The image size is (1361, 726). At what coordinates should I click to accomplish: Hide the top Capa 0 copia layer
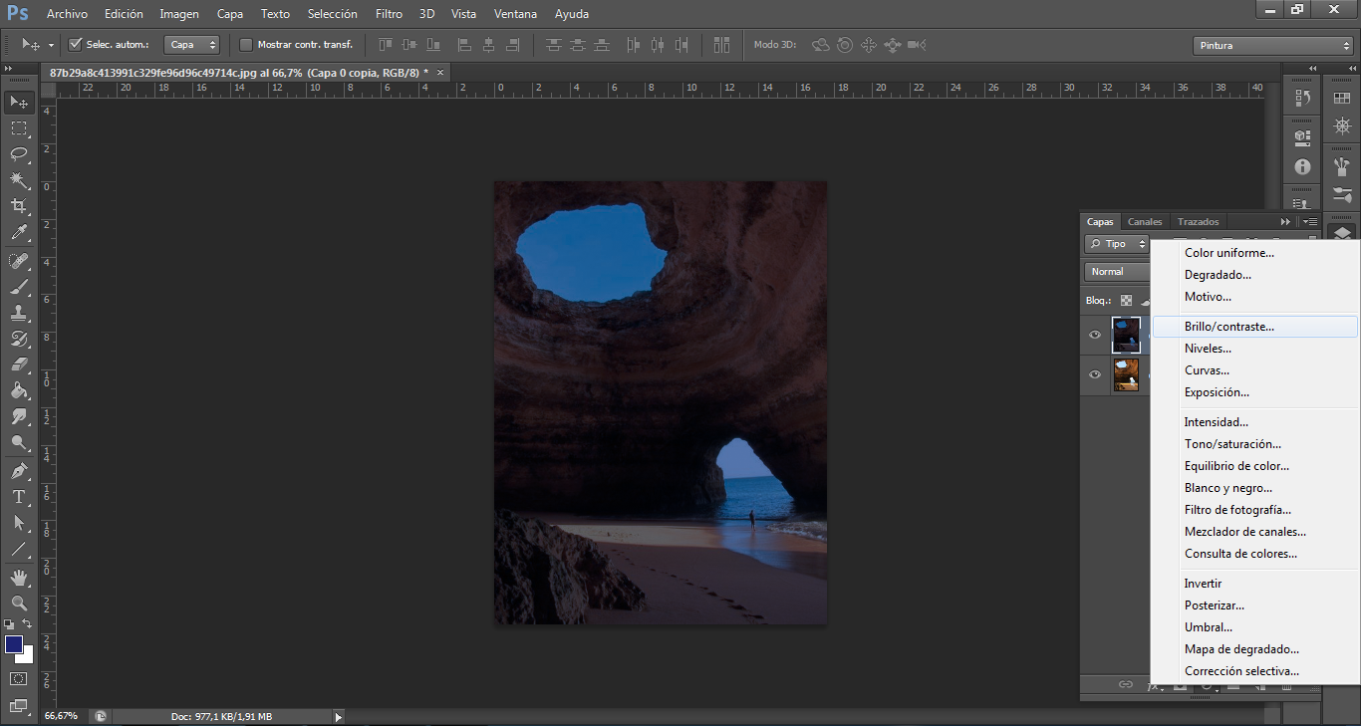1095,336
